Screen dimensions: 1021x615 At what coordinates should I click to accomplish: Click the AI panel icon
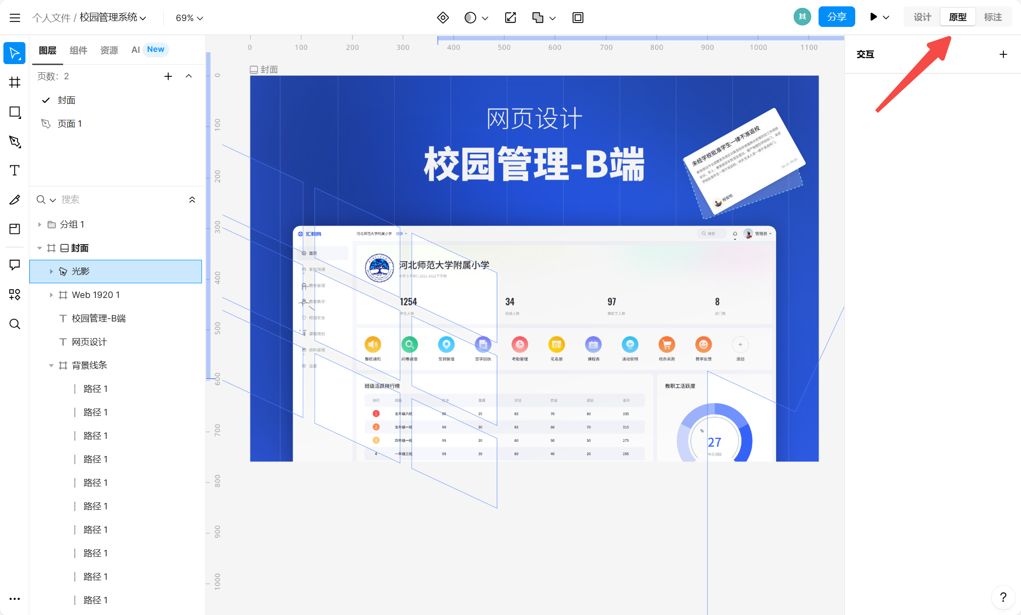pos(135,49)
